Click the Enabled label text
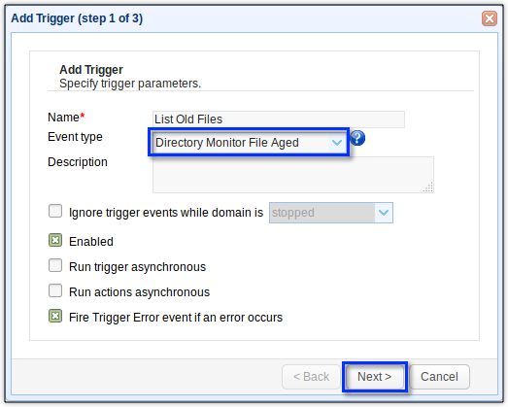 [91, 242]
